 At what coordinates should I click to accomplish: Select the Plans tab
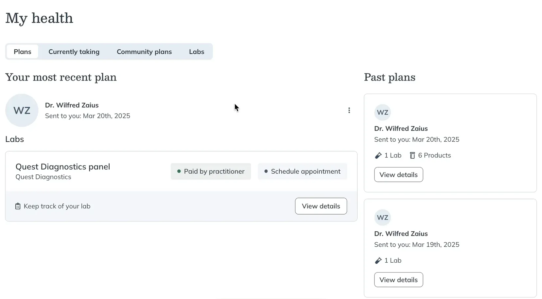click(x=23, y=52)
